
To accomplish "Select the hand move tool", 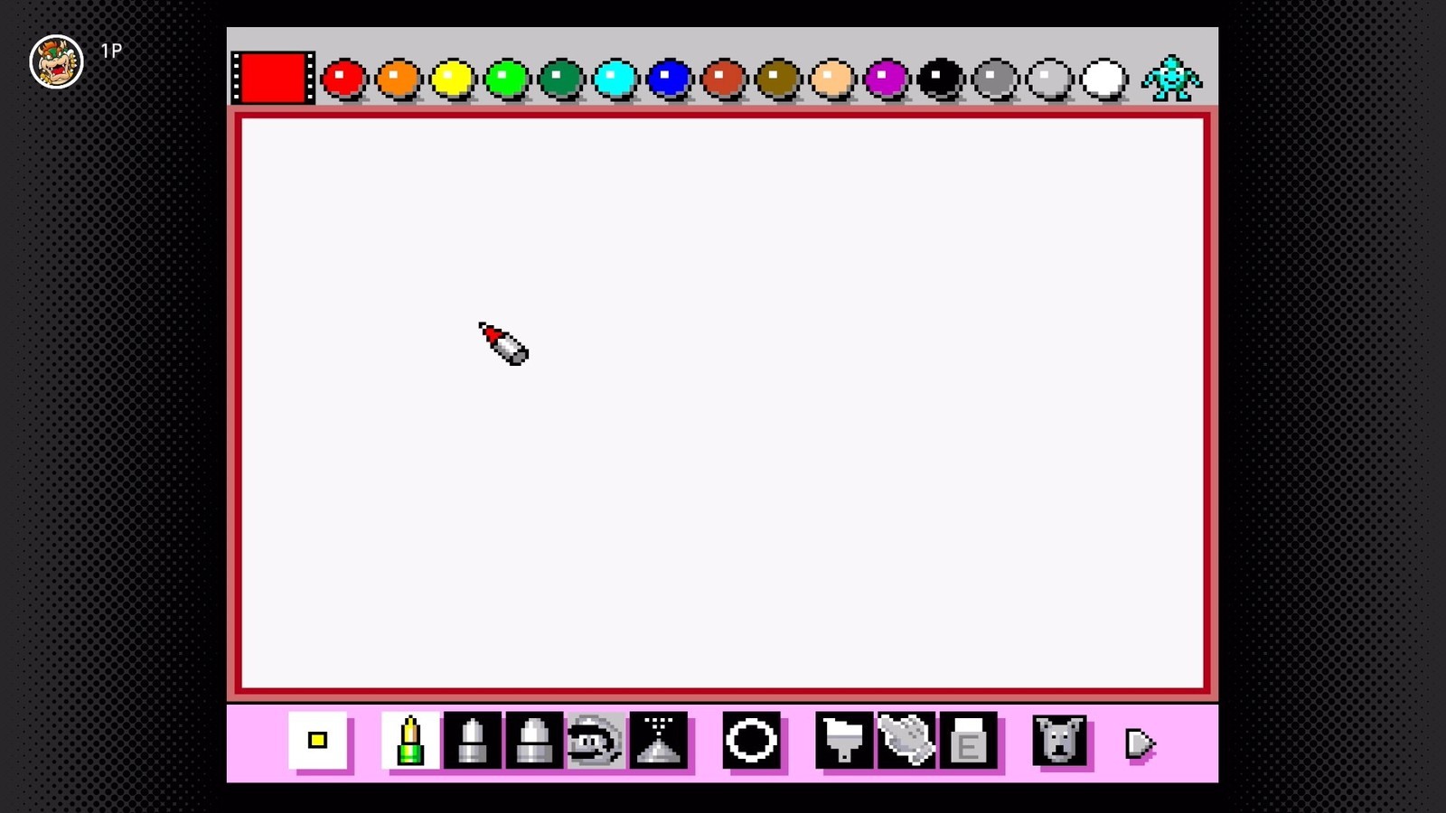I will [x=906, y=741].
